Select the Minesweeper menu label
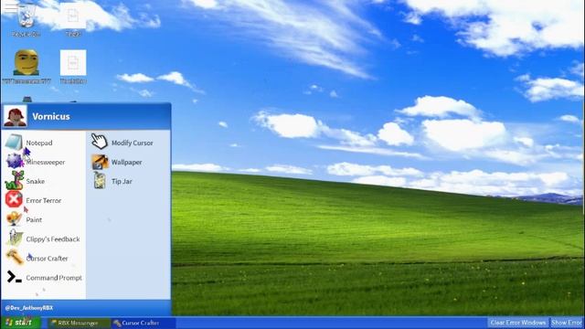This screenshot has width=585, height=329. (x=46, y=163)
